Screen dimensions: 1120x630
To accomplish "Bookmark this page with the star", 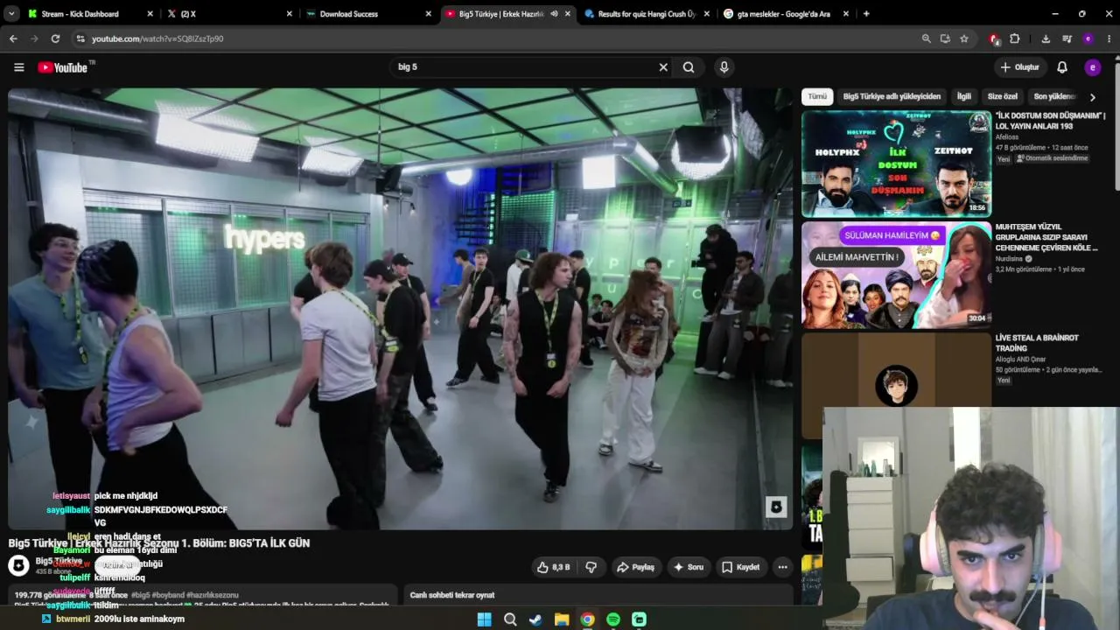I will pos(964,38).
